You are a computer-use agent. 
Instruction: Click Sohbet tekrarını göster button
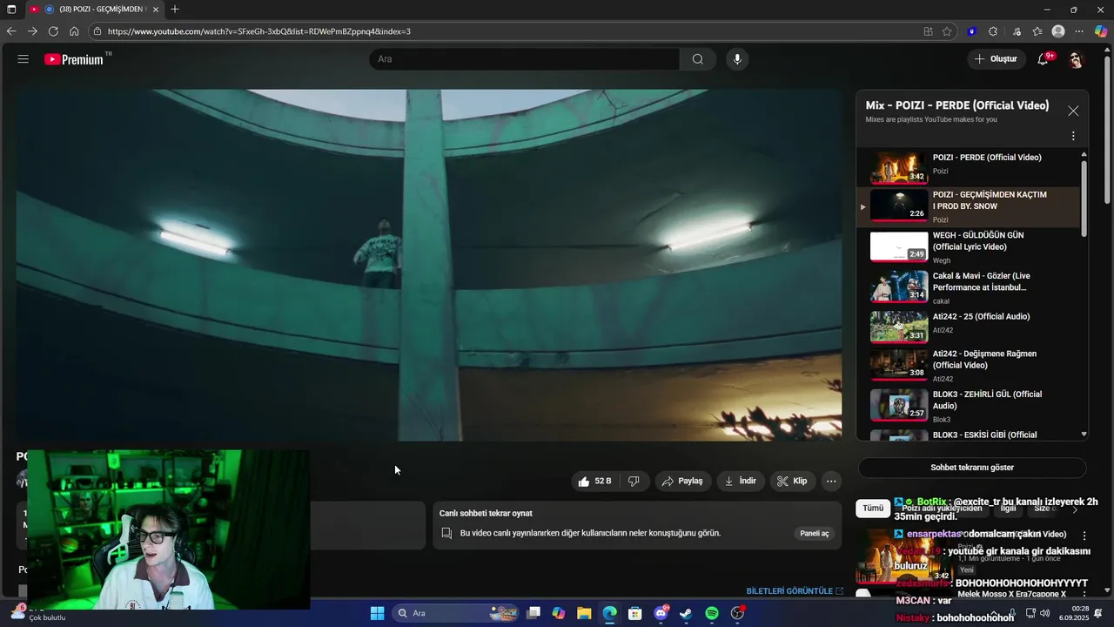[x=972, y=468]
